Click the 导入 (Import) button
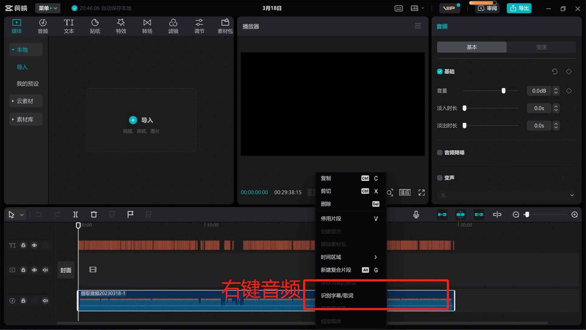 click(141, 120)
